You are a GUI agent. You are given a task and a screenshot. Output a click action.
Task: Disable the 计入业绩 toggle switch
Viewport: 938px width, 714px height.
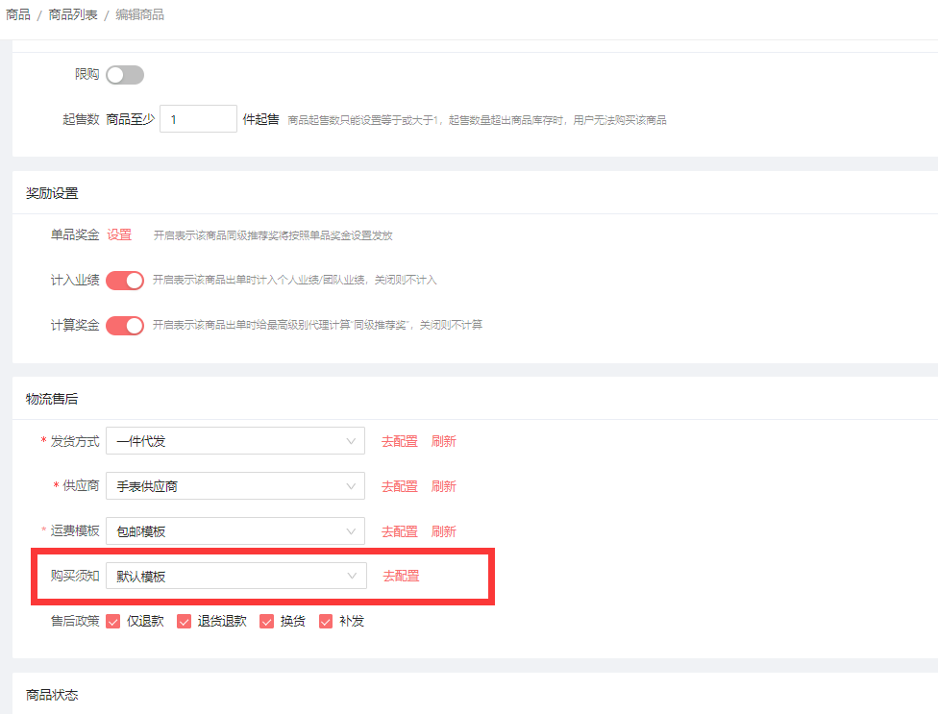click(x=125, y=280)
